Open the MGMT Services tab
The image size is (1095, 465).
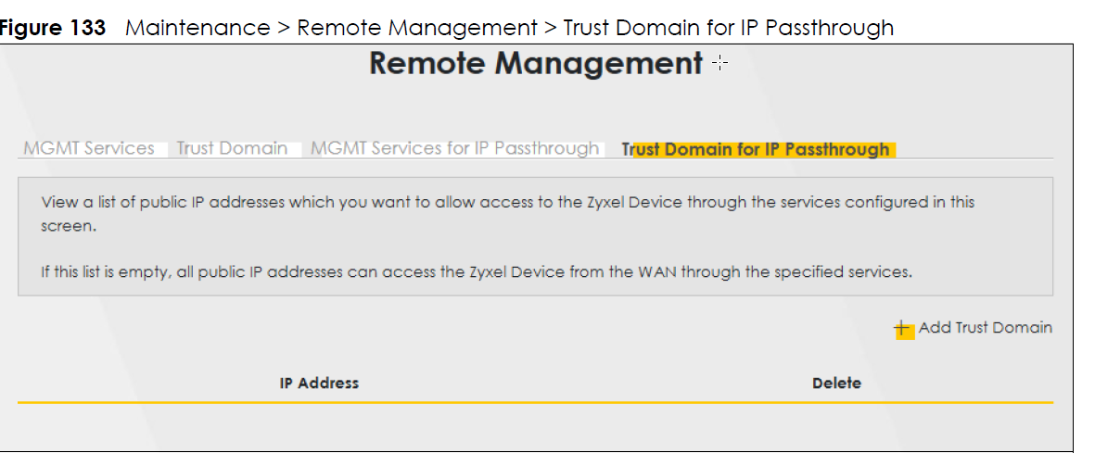[x=89, y=148]
